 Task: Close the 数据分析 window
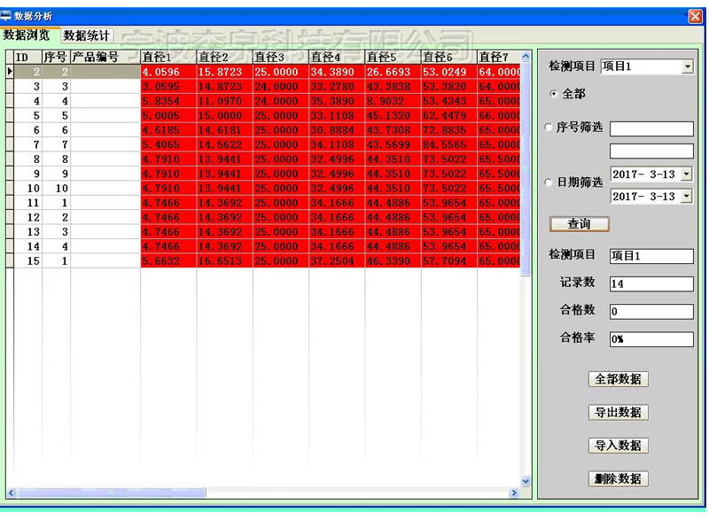695,16
